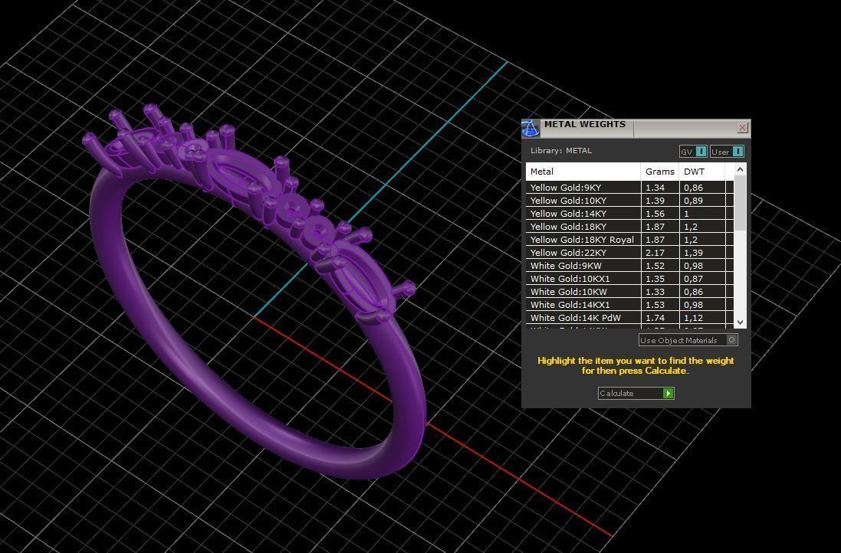The image size is (841, 553).
Task: Select the White Gold:10KX1 row
Action: pyautogui.click(x=629, y=279)
